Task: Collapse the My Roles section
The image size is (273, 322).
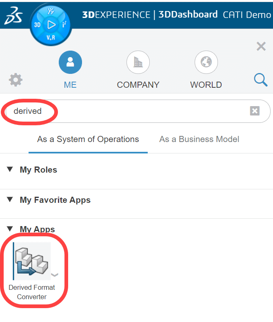Action: [10, 169]
